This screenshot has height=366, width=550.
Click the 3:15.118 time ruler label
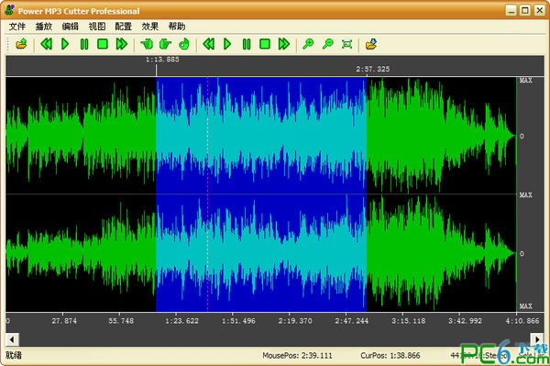coord(408,321)
